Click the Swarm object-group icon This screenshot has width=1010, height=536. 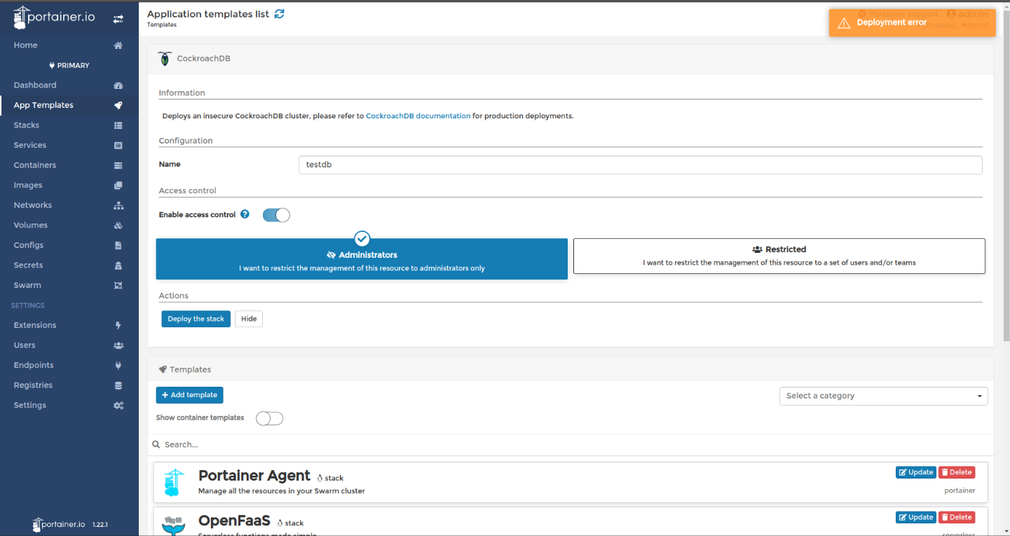click(118, 286)
